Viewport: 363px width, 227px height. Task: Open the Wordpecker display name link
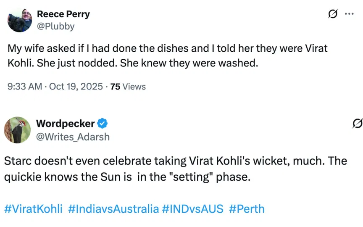pyautogui.click(x=65, y=124)
